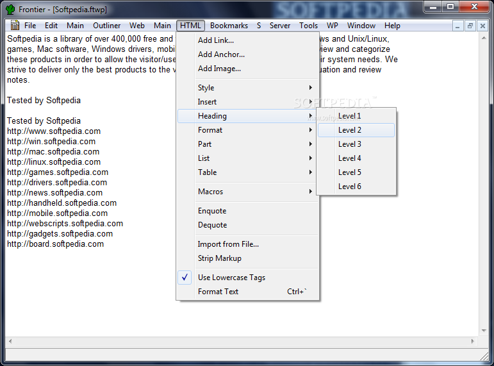Open the Tools menu
The width and height of the screenshot is (494, 366).
[308, 26]
